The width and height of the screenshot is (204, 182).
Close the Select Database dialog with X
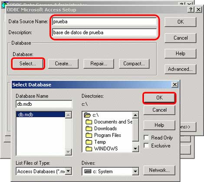[175, 84]
